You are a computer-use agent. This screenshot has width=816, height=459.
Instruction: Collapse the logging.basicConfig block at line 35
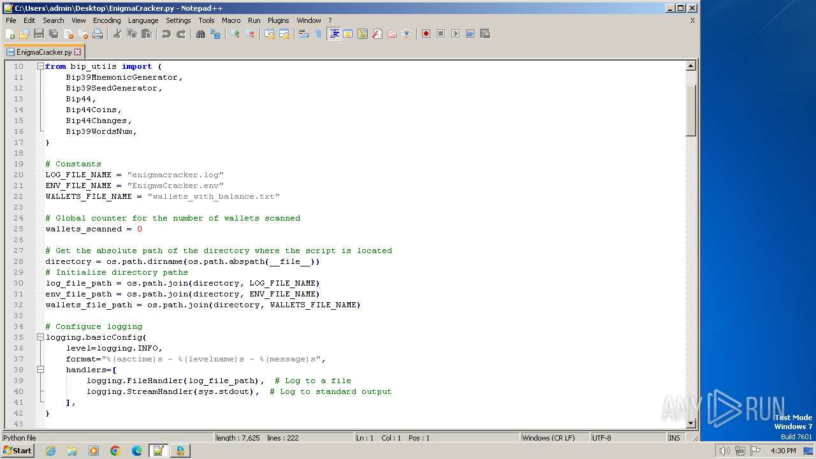coord(40,337)
